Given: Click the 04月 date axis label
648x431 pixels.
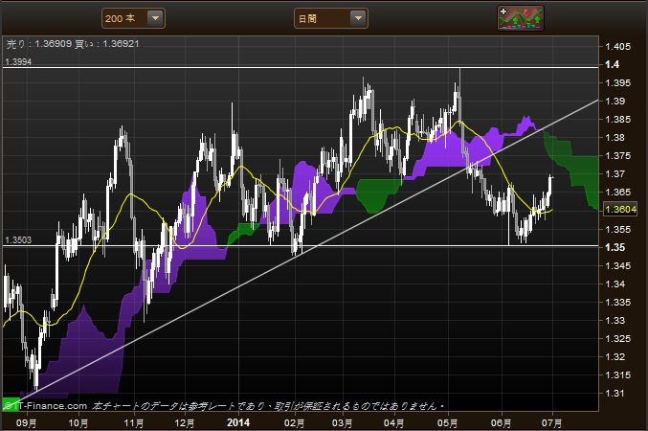Looking at the screenshot, I should click(393, 423).
